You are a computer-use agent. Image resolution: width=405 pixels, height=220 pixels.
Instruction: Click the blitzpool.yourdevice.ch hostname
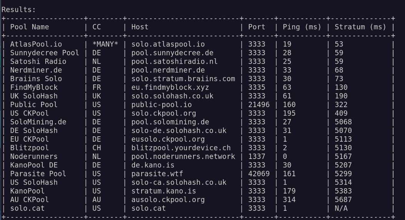[x=181, y=148]
